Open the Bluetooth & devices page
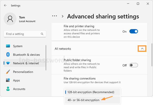 [x=26, y=55]
